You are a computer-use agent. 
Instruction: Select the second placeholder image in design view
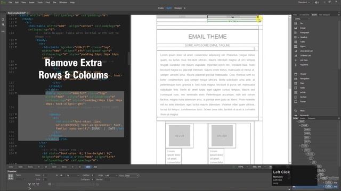pos(222,136)
